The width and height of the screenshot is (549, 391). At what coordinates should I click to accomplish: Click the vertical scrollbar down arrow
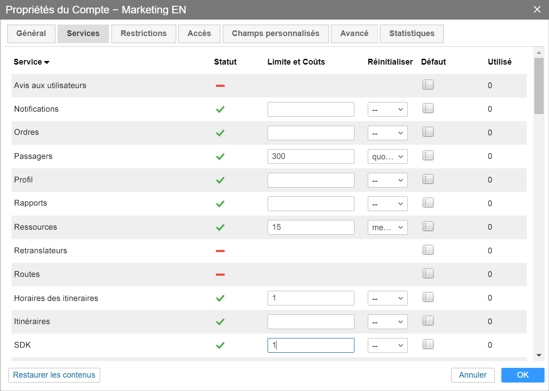[539, 355]
